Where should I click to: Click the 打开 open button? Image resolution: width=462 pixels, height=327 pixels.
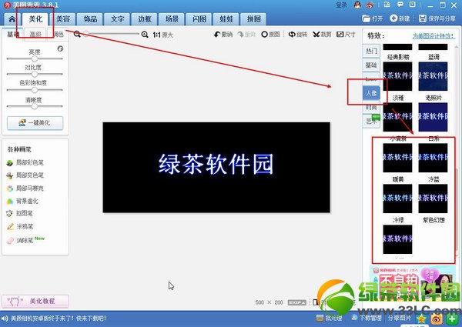pyautogui.click(x=373, y=18)
